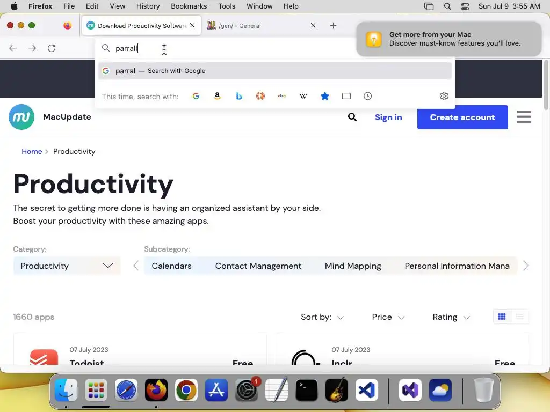The width and height of the screenshot is (550, 412).
Task: Expand the Rating filter dropdown
Action: [x=451, y=317]
